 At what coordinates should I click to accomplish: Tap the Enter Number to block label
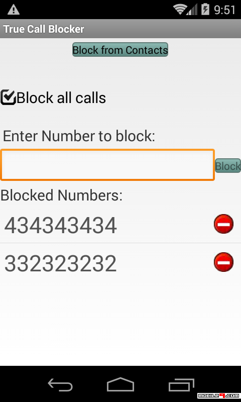79,136
